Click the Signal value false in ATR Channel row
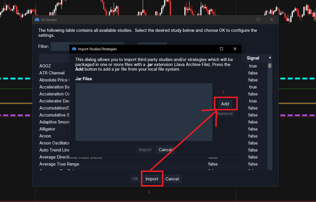This screenshot has height=202, width=316. coord(253,73)
